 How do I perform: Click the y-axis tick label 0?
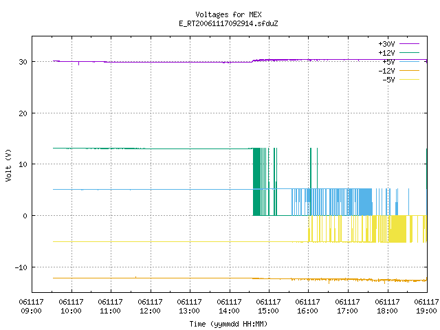25,216
